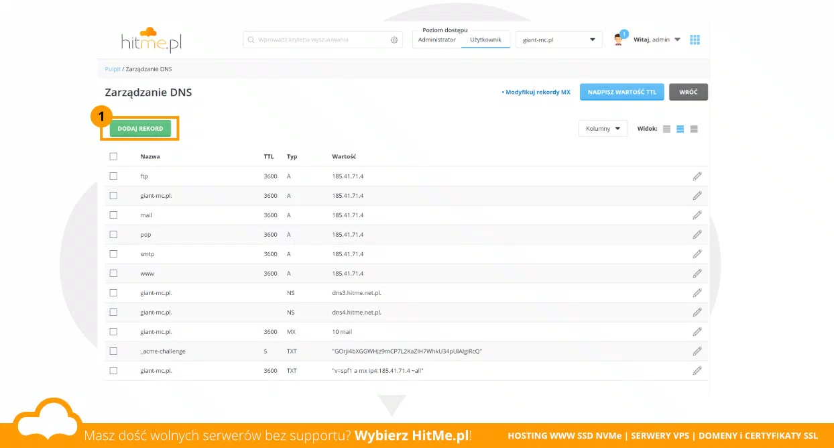Sort by Wartość column header

click(x=344, y=156)
